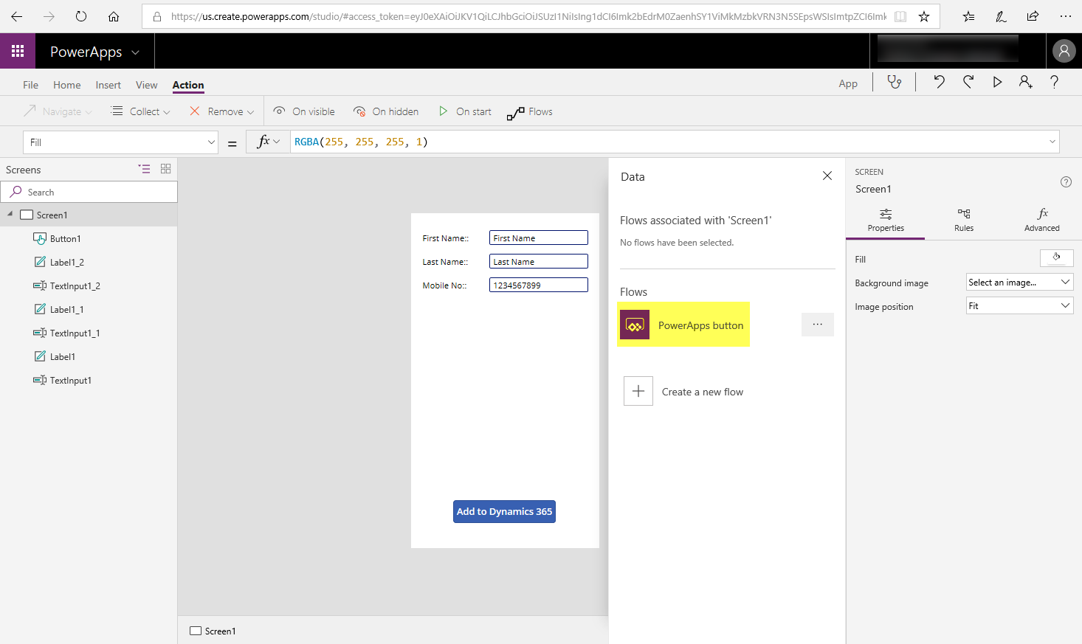The image size is (1082, 644).
Task: Click Add to Dynamics 365 button
Action: click(x=504, y=511)
